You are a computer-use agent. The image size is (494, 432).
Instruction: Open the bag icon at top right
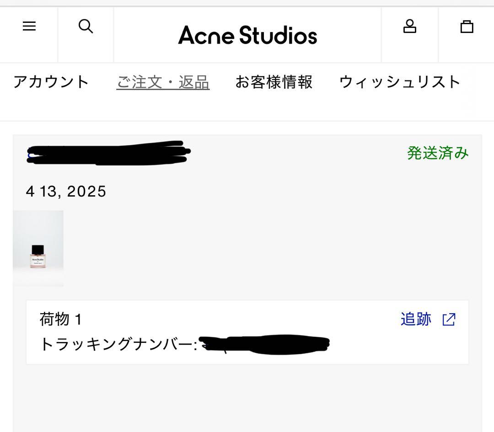click(x=467, y=27)
